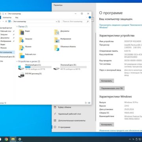Open the Рабочий стол folder in main pane
Image resolution: width=142 pixels, height=142 pixels.
(27, 55)
